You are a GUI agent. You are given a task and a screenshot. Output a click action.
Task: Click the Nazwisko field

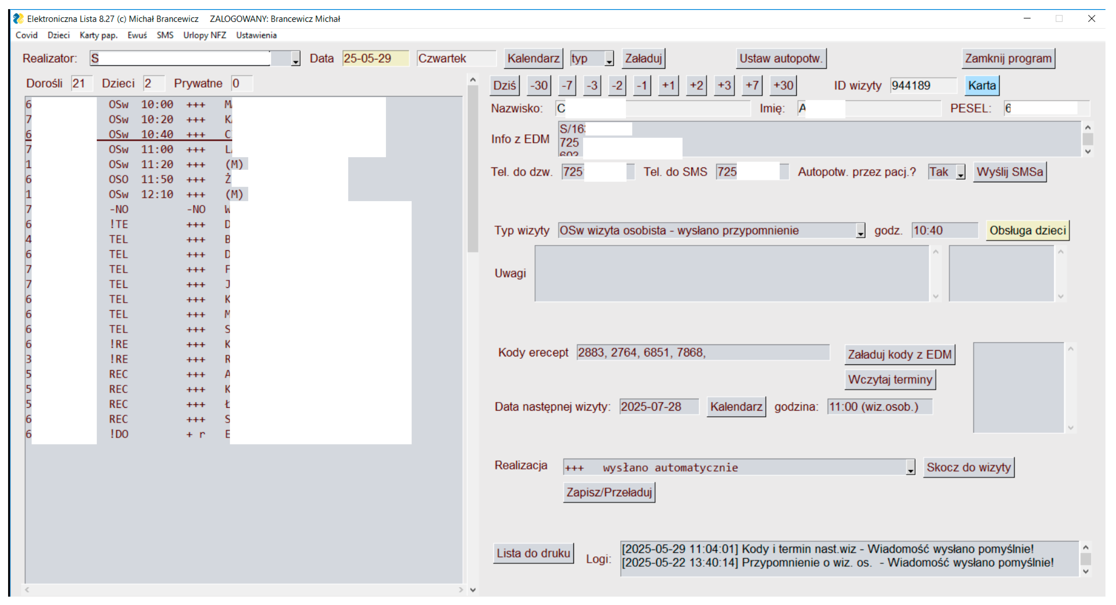[652, 108]
